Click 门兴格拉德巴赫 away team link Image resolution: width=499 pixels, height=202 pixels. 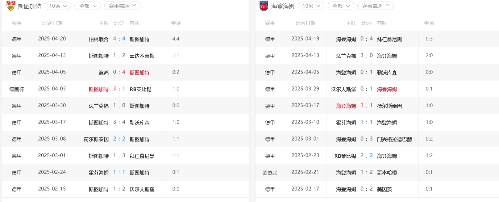tap(394, 139)
